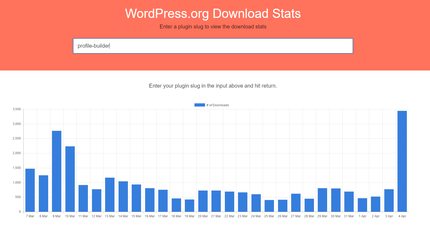The height and width of the screenshot is (227, 430).
Task: Click the 19 Mar download bar
Action: pyautogui.click(x=189, y=205)
